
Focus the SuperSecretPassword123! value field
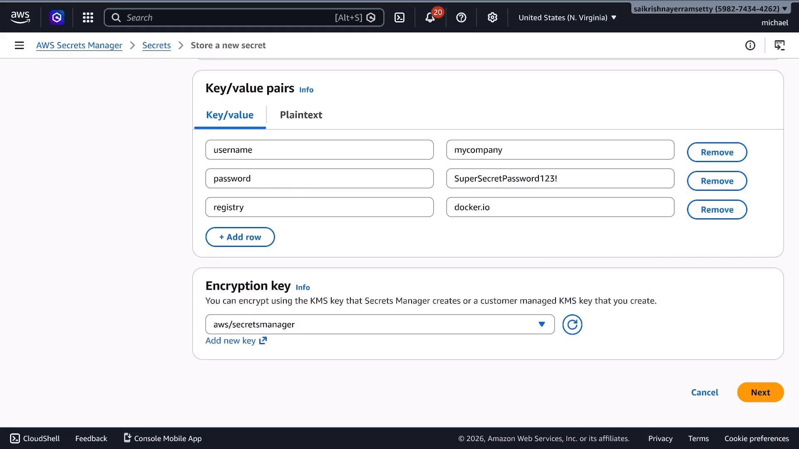pos(560,178)
